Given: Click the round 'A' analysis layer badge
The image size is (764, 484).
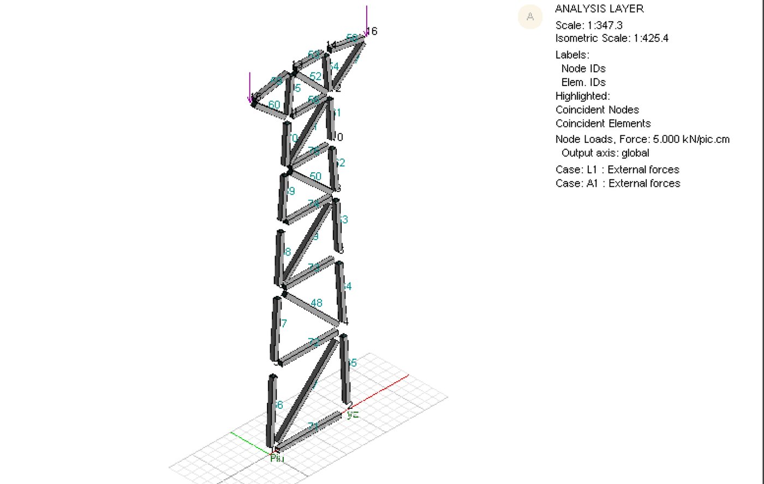Looking at the screenshot, I should point(530,17).
